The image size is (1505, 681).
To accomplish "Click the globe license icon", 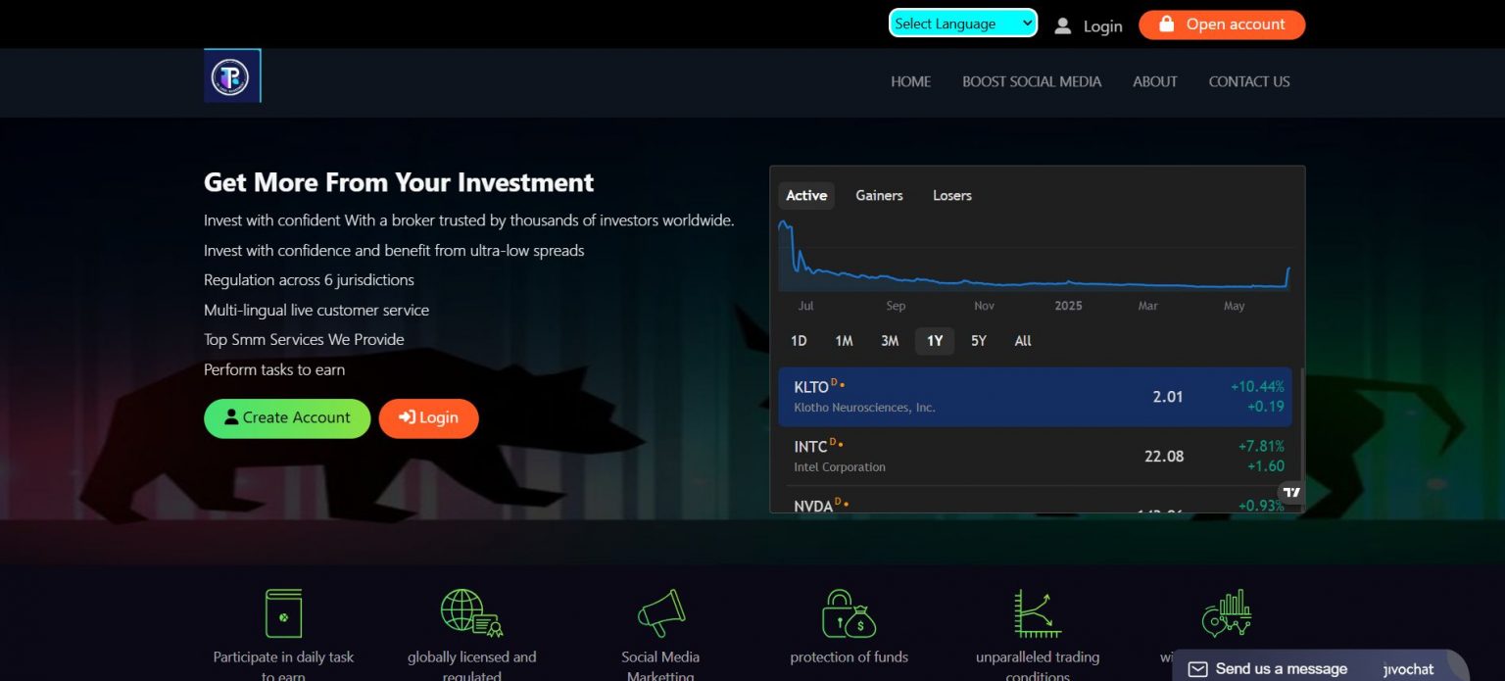I will point(470,613).
